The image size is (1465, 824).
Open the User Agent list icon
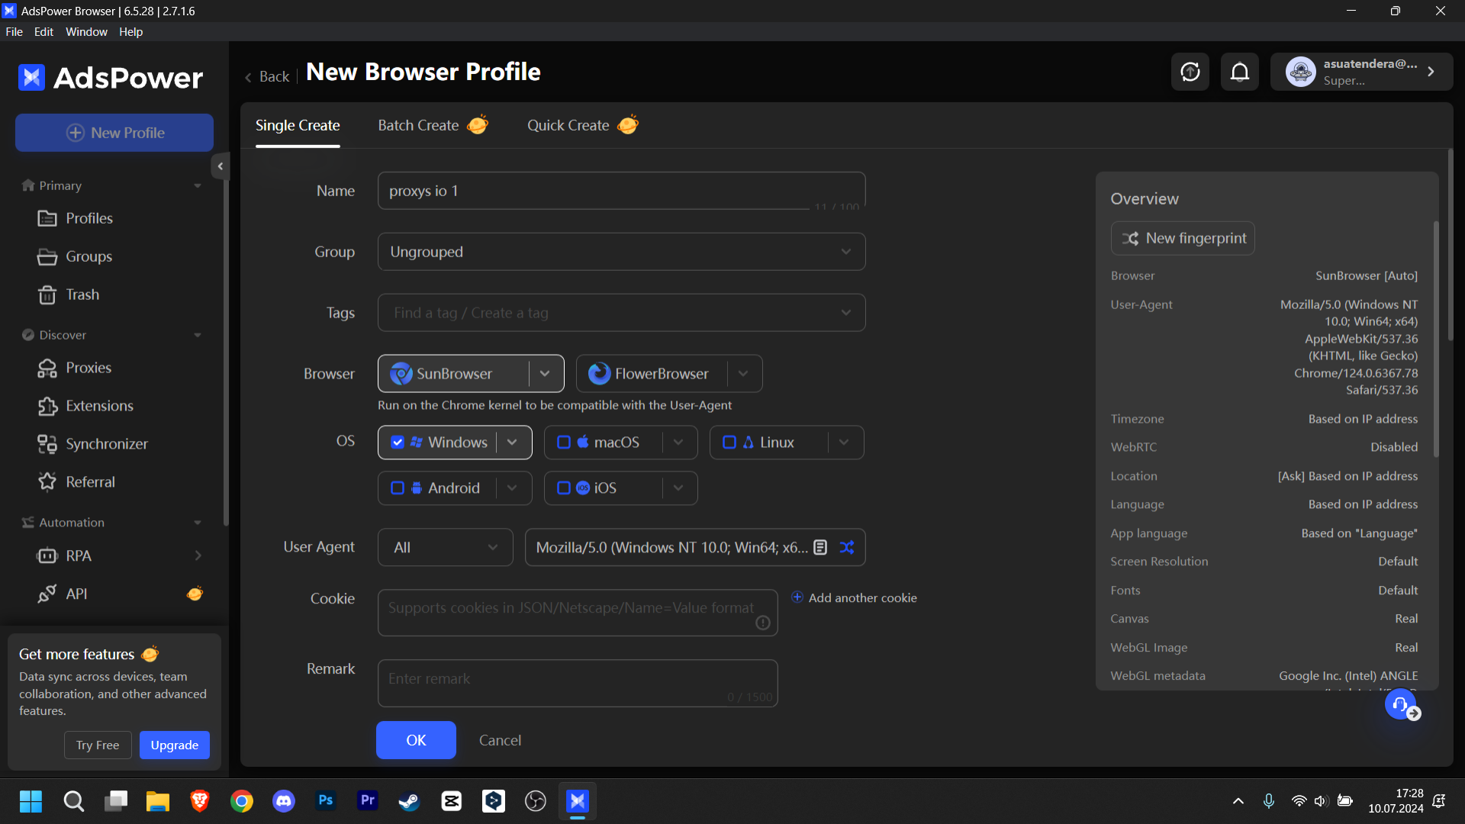[820, 547]
